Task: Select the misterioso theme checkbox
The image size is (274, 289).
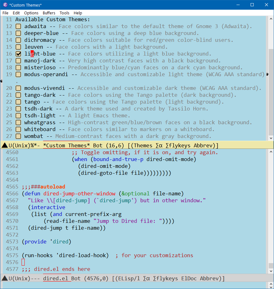Action: point(18,68)
